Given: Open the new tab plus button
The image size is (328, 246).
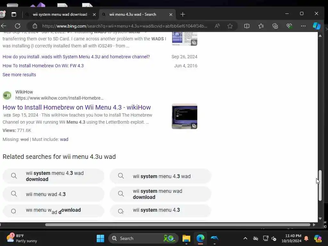Looking at the screenshot, I should [183, 14].
